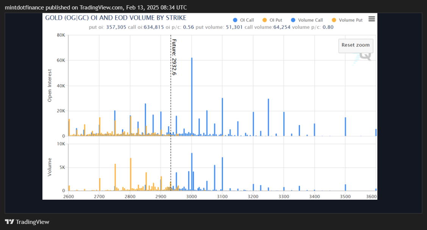Viewport: 427px width, 230px height.
Task: Toggle the Volume Put legend series
Action: [347, 20]
